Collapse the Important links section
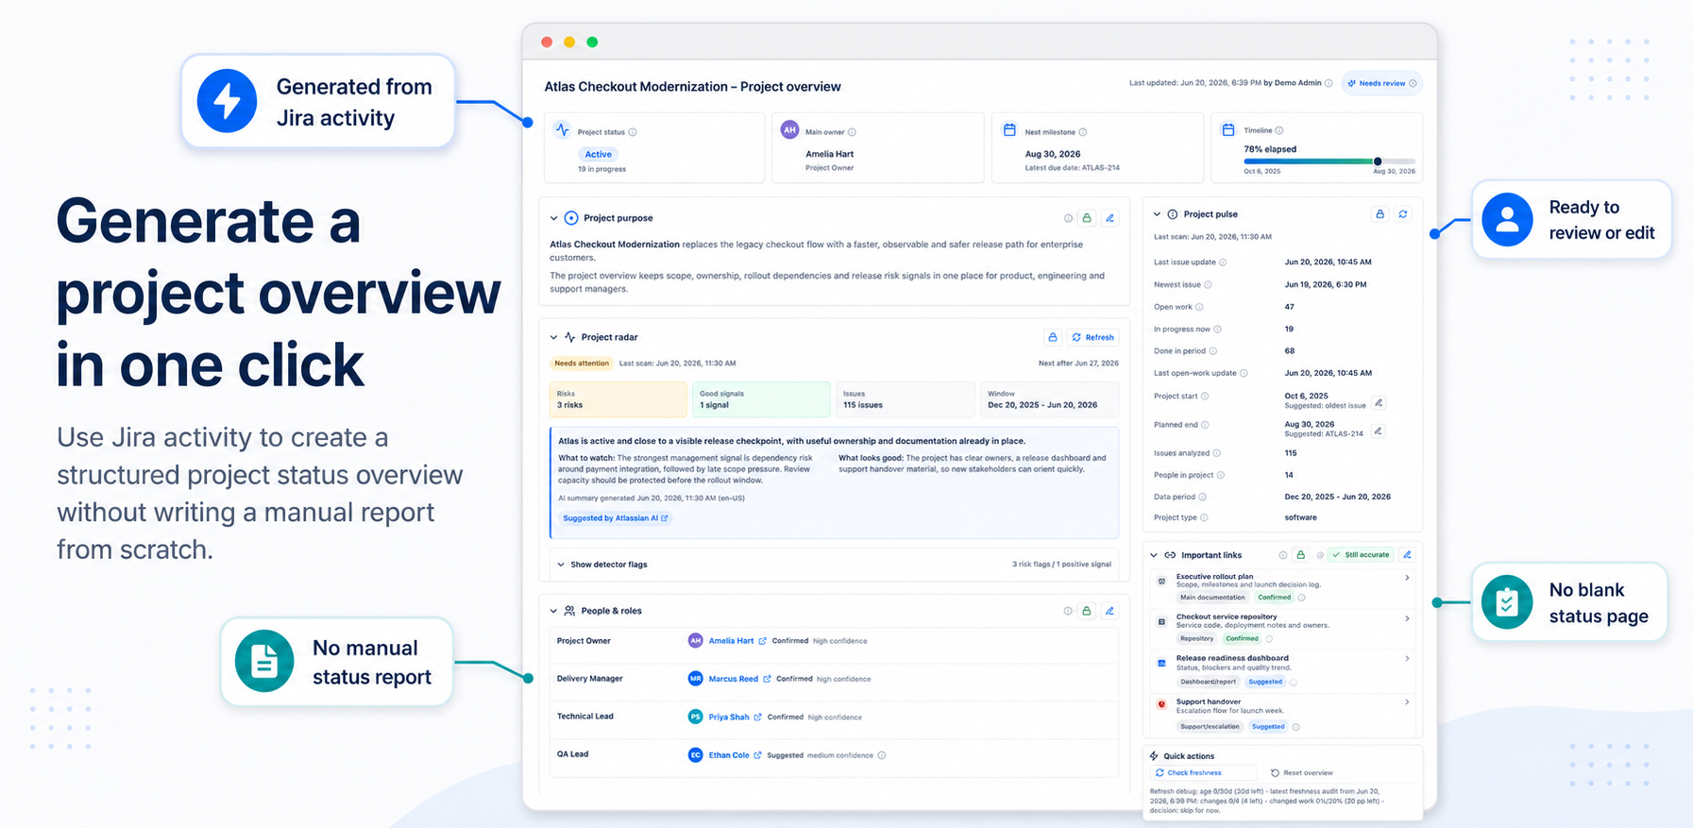 [x=1154, y=555]
